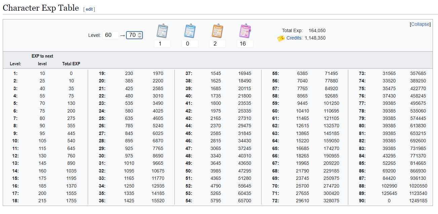Click the 'EXP to next level' column header
Screen dimensions: 438x214
click(x=42, y=60)
